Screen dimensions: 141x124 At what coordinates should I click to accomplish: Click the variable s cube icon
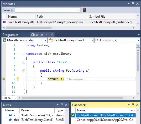(x=10, y=115)
